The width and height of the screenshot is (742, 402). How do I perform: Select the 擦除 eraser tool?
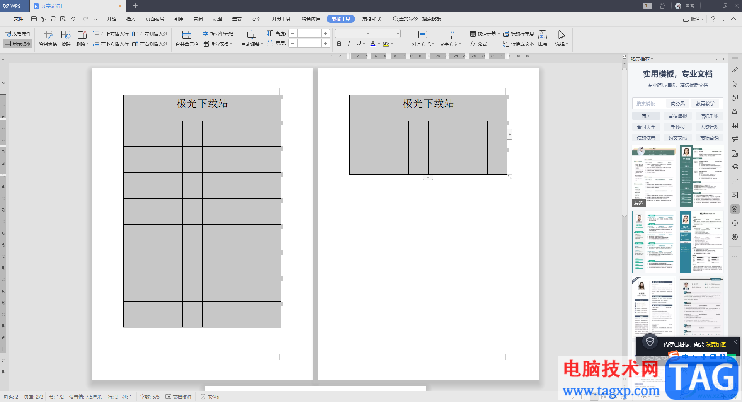[x=66, y=39]
